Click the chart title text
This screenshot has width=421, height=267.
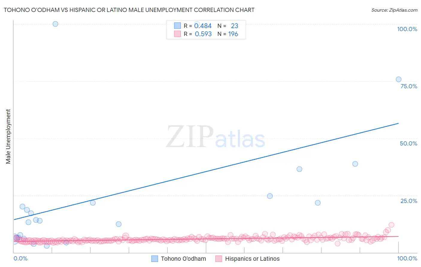pos(129,10)
